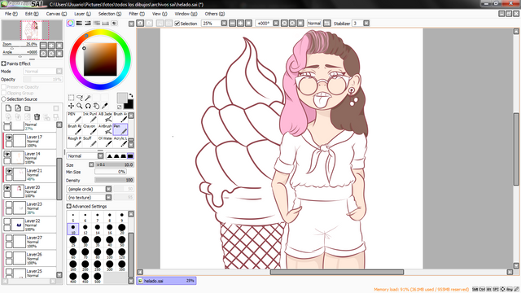Choose the Acrylic brush preset
521x293 pixels.
[x=120, y=142]
